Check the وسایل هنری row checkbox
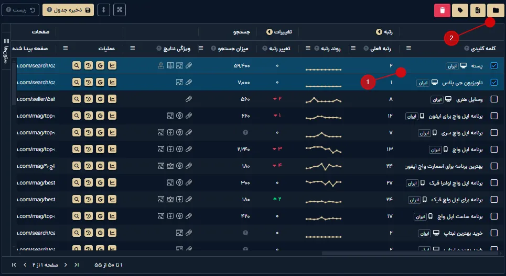The height and width of the screenshot is (276, 506). coord(494,99)
